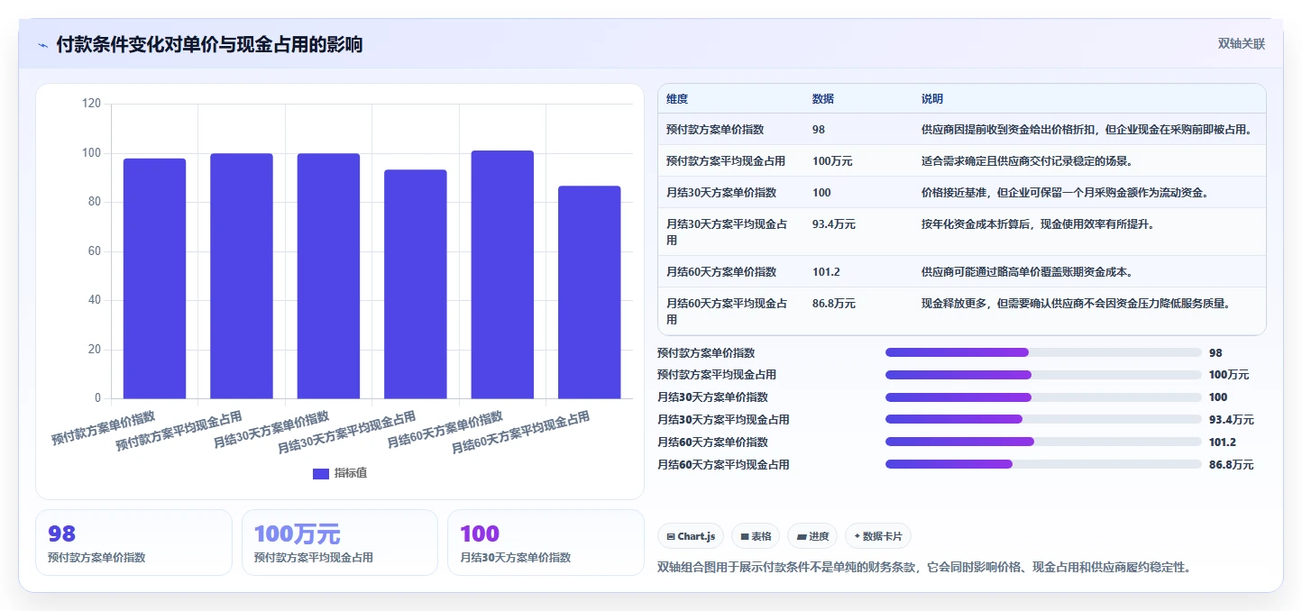This screenshot has width=1302, height=611.
Task: Click the footer note starting '双轴组合图用于展示'
Action: [x=925, y=567]
